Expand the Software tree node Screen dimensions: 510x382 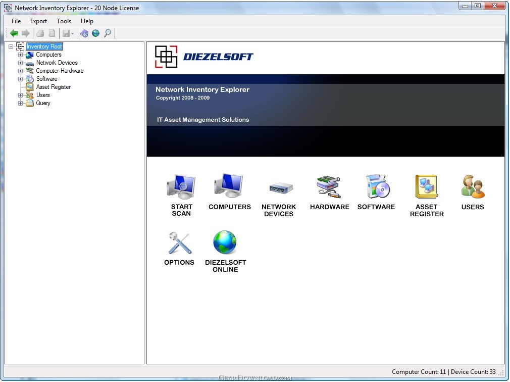click(x=20, y=79)
